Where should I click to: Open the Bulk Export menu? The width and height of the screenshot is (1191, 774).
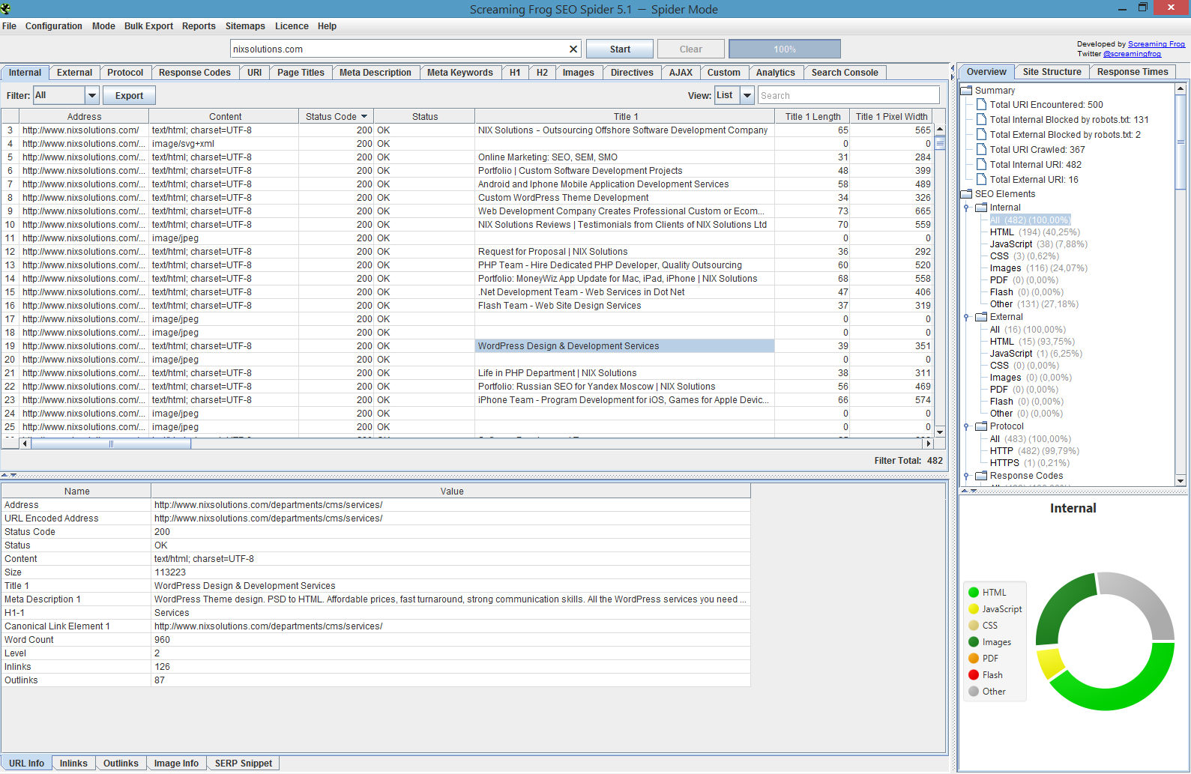click(148, 26)
